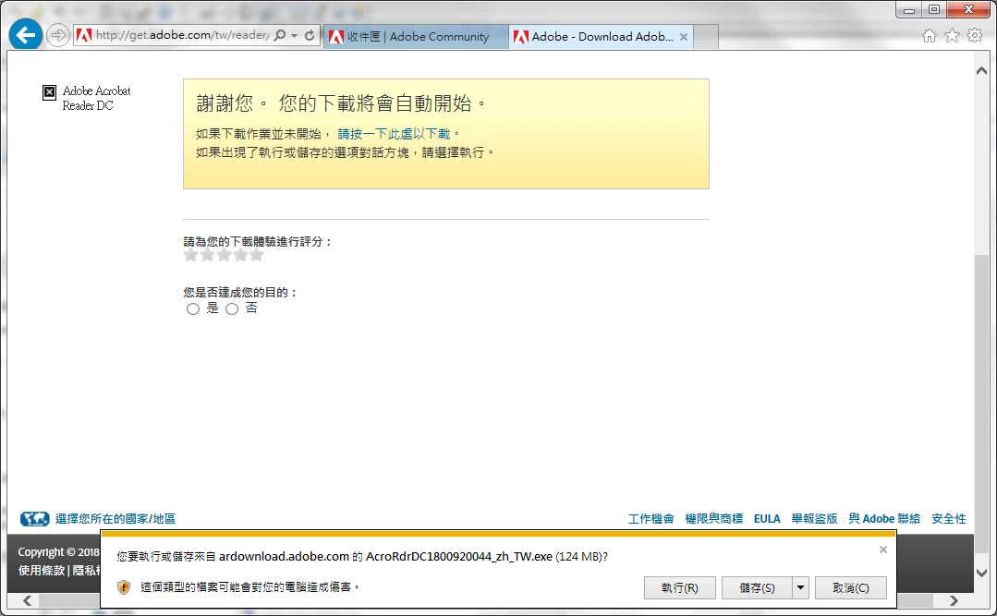Image resolution: width=997 pixels, height=616 pixels.
Task: Click the Home icon in browser toolbar
Action: pos(929,36)
